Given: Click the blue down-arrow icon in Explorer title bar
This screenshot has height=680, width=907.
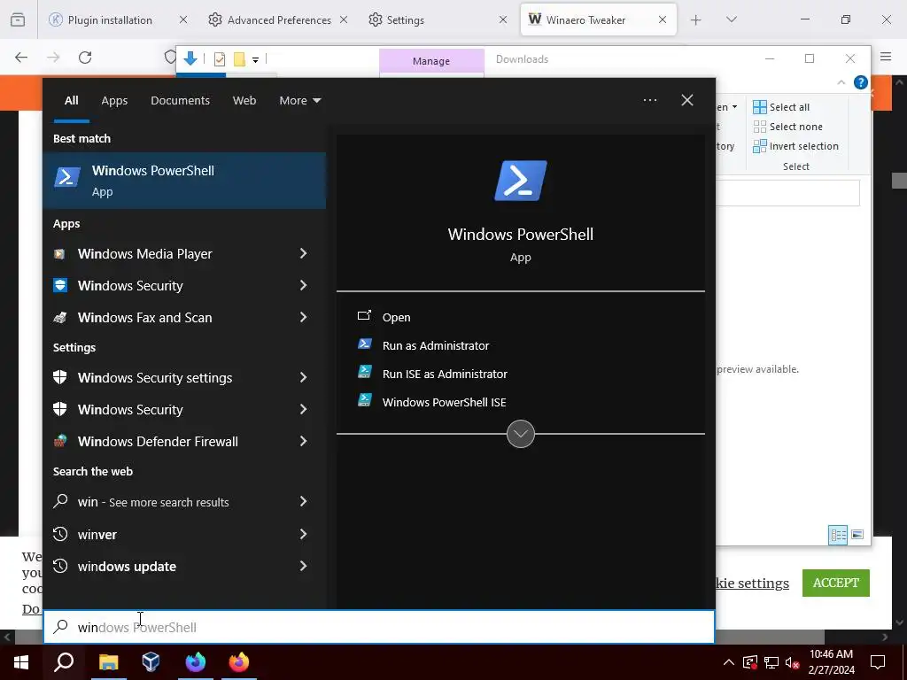Looking at the screenshot, I should click(x=190, y=58).
